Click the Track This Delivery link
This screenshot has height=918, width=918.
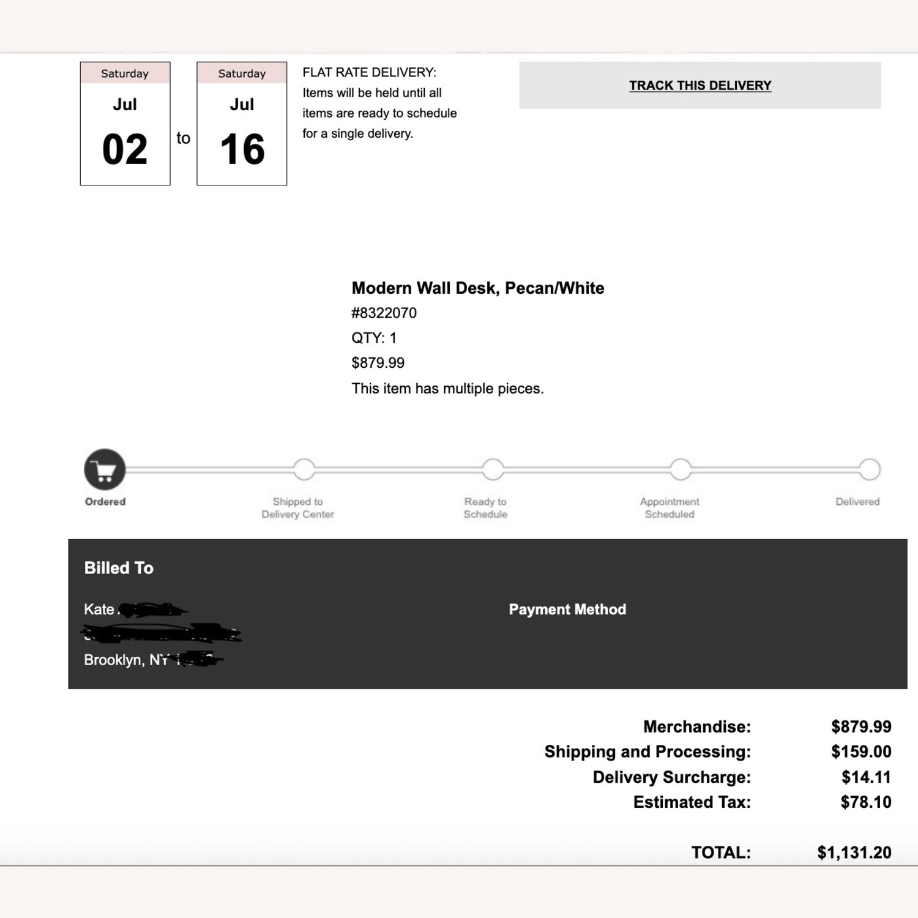tap(700, 86)
